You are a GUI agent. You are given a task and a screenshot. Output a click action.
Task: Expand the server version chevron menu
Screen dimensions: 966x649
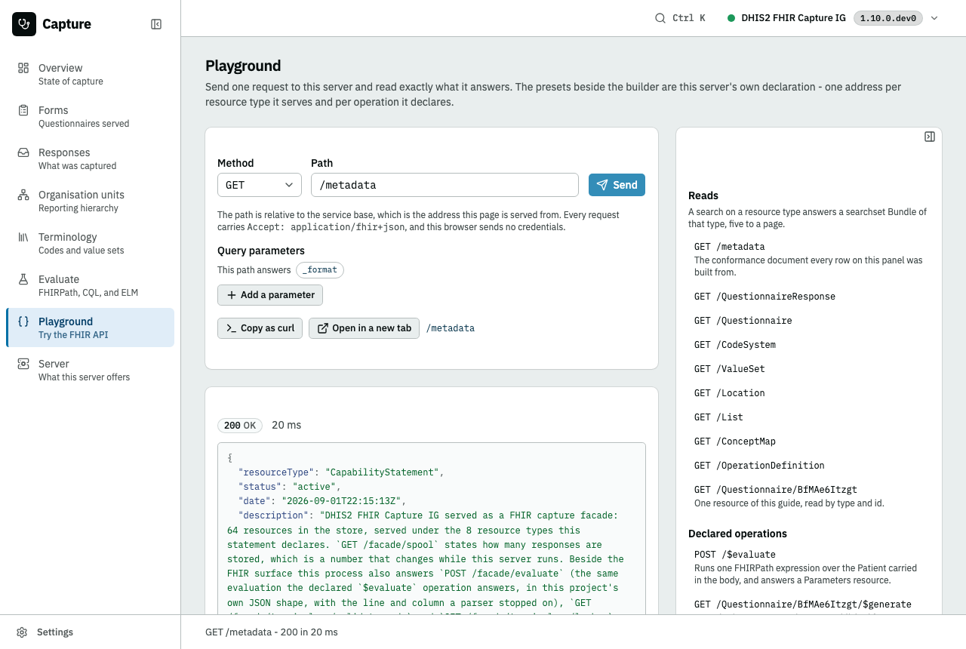pyautogui.click(x=934, y=18)
